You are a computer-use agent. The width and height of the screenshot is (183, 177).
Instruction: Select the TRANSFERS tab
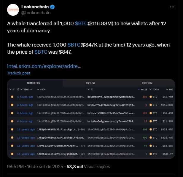(33, 83)
